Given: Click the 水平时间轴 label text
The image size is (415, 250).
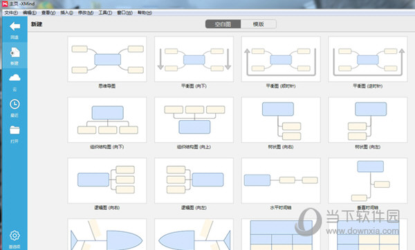Looking at the screenshot, I should pyautogui.click(x=281, y=208).
